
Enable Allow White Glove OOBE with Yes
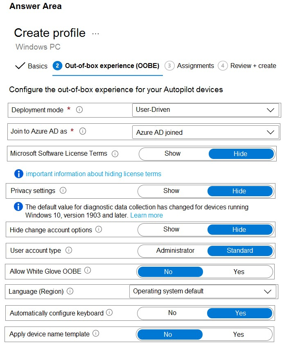point(239,272)
